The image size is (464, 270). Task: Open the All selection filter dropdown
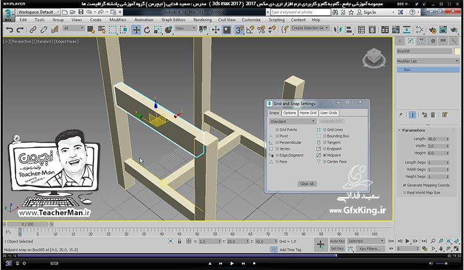74,28
